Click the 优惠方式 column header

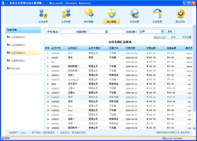coord(114,48)
